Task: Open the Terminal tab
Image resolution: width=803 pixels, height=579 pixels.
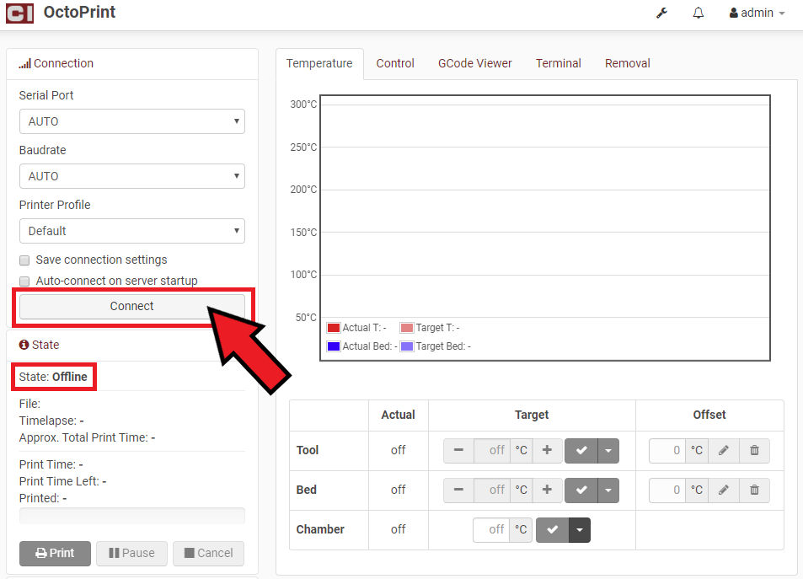Action: (x=558, y=63)
